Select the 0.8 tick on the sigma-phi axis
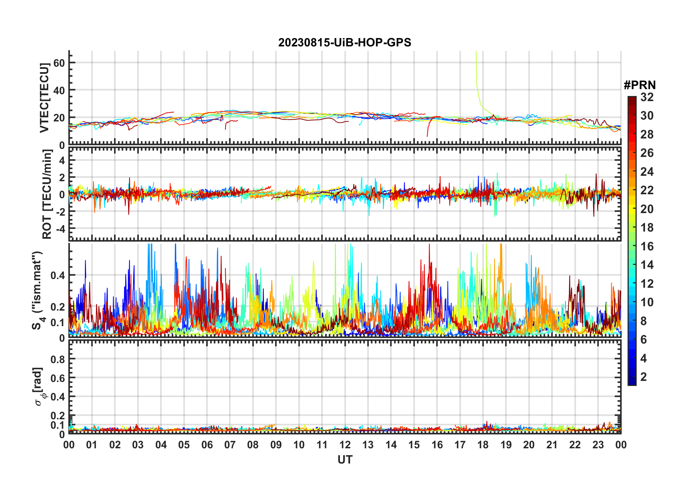This screenshot has height=482, width=690. click(x=58, y=359)
